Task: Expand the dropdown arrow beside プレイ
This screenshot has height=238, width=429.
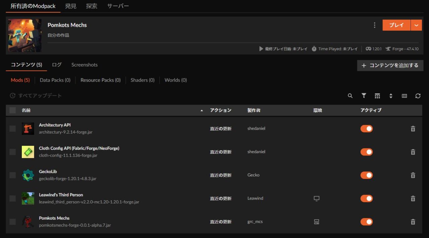Action: tap(416, 25)
